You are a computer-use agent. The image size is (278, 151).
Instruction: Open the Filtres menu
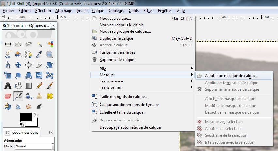click(x=148, y=11)
